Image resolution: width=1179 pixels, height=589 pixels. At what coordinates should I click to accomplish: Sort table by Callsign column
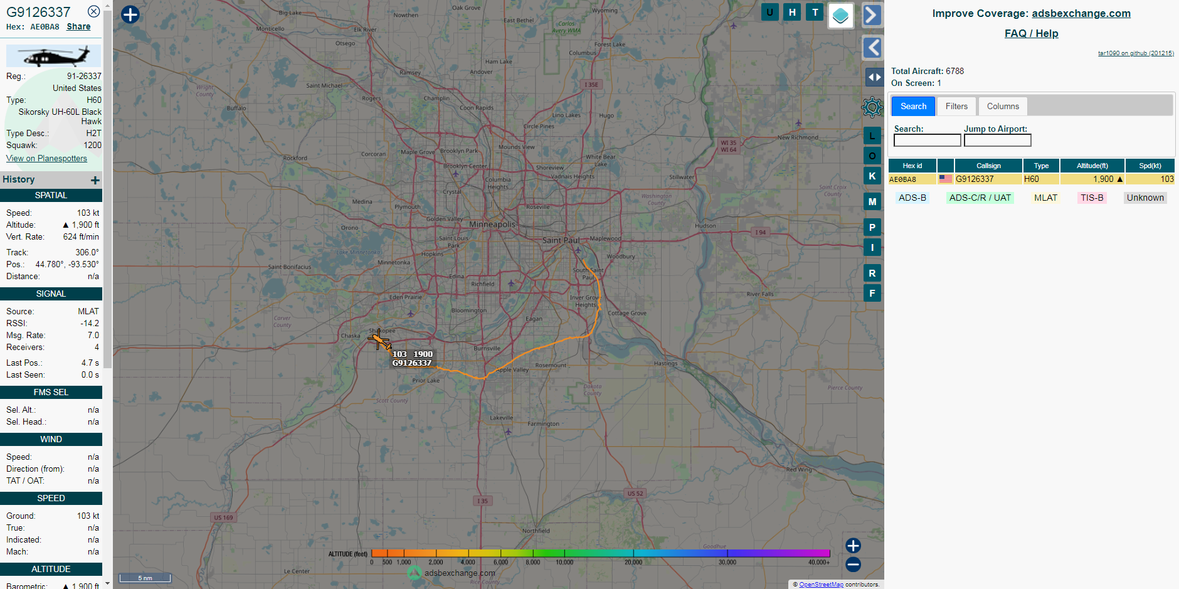988,166
